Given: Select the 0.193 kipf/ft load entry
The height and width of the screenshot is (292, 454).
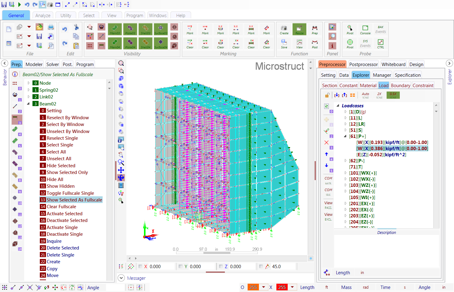Looking at the screenshot, I should point(392,142).
